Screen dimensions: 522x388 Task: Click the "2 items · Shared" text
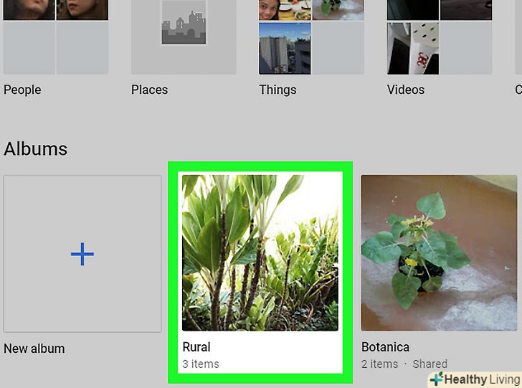point(404,364)
